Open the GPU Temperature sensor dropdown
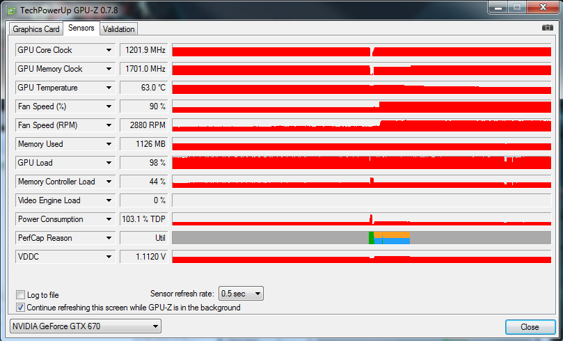The height and width of the screenshot is (341, 563). pyautogui.click(x=65, y=88)
